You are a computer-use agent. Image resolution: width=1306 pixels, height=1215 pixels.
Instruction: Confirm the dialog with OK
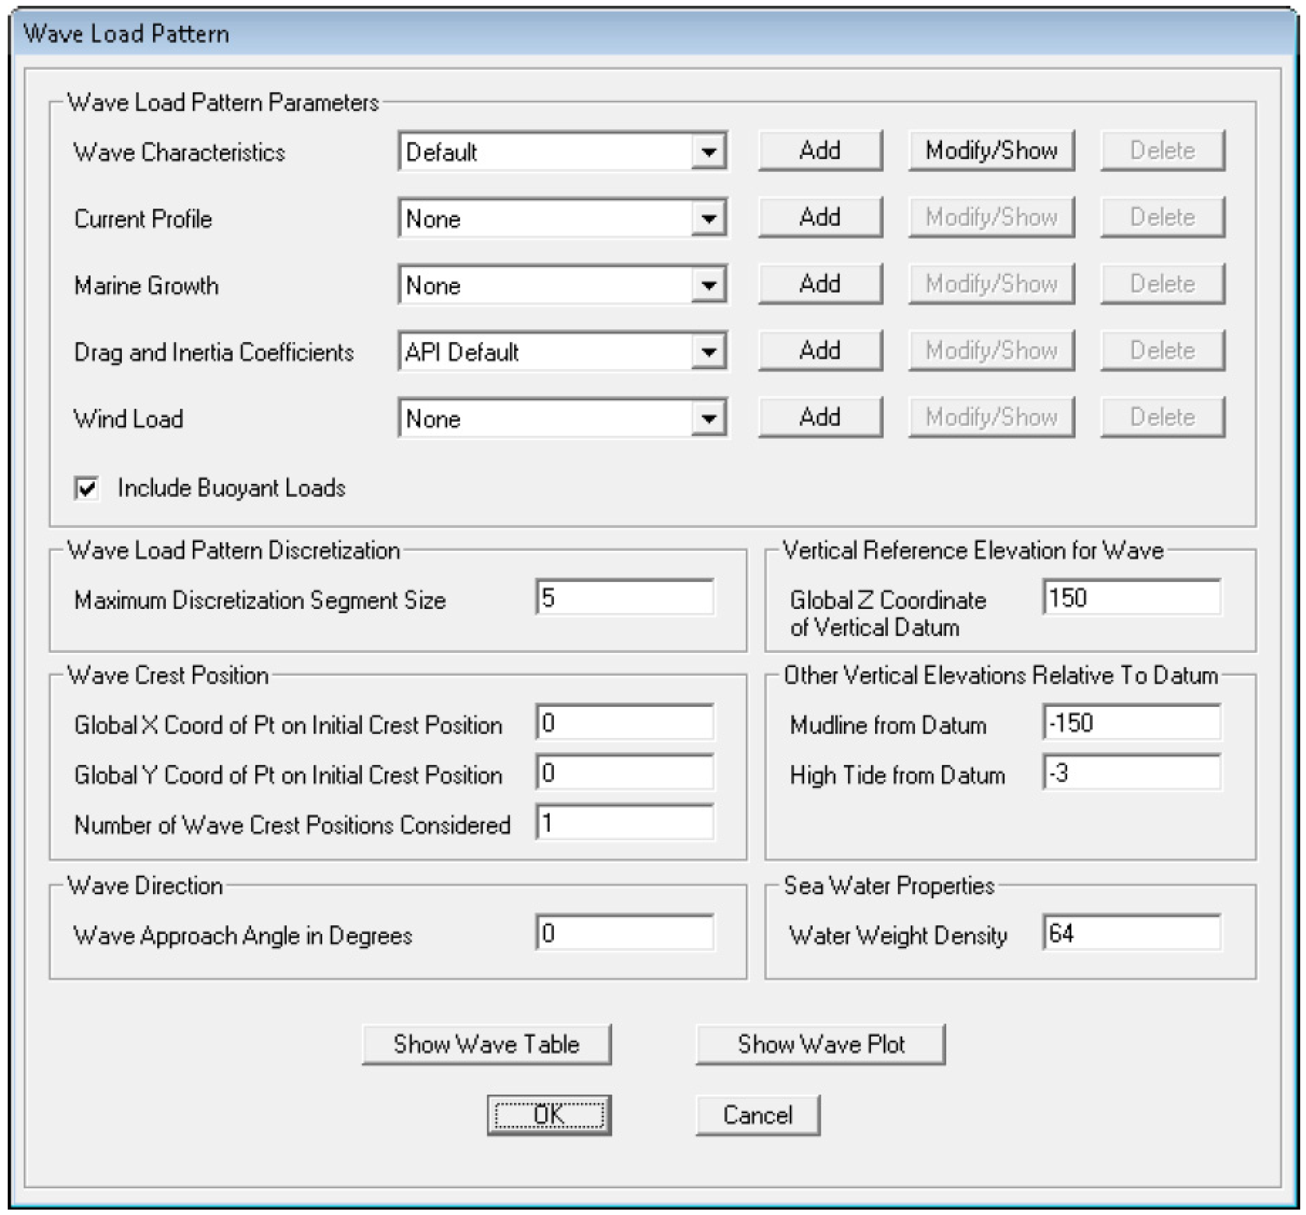point(549,1115)
